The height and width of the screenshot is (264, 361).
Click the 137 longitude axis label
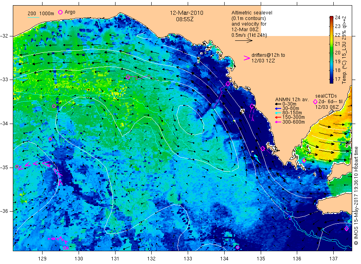[333, 259]
